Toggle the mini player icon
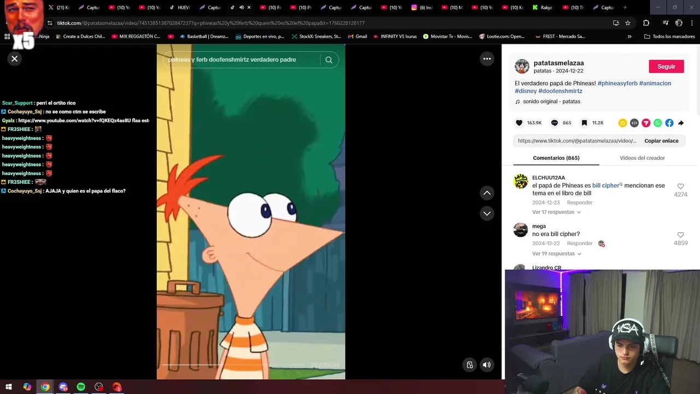Image resolution: width=700 pixels, height=394 pixels. click(469, 364)
